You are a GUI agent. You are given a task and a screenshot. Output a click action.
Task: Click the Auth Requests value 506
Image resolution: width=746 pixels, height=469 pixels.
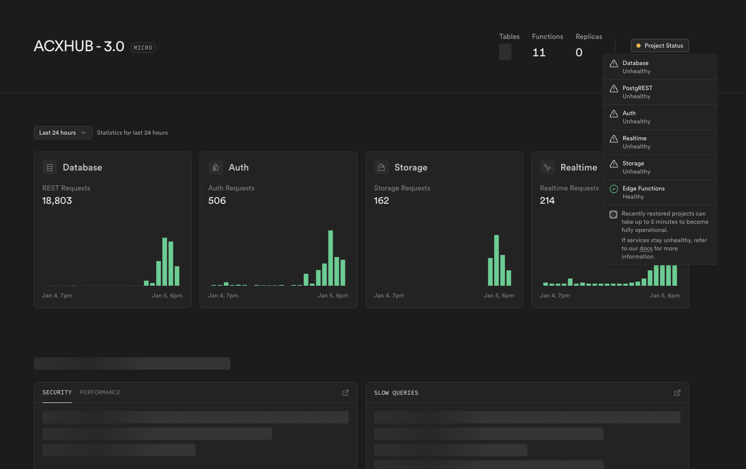click(x=217, y=201)
